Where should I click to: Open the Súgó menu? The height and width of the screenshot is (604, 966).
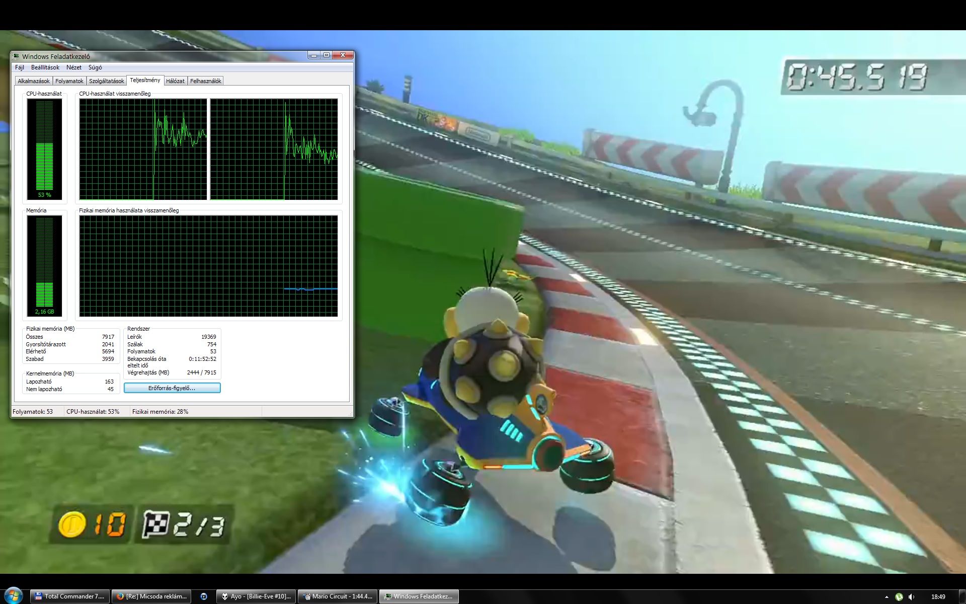(x=95, y=67)
